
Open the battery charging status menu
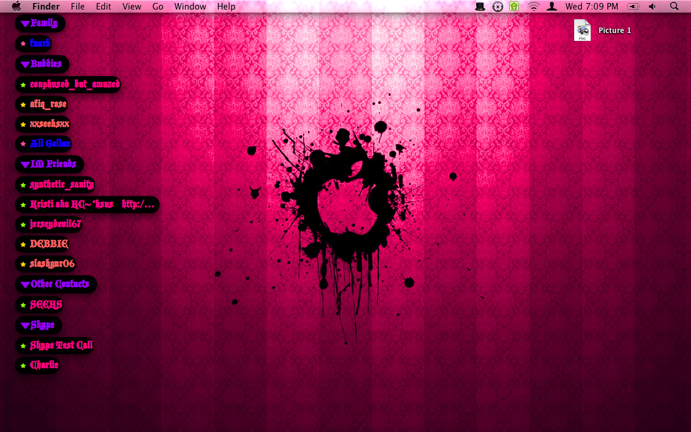633,6
